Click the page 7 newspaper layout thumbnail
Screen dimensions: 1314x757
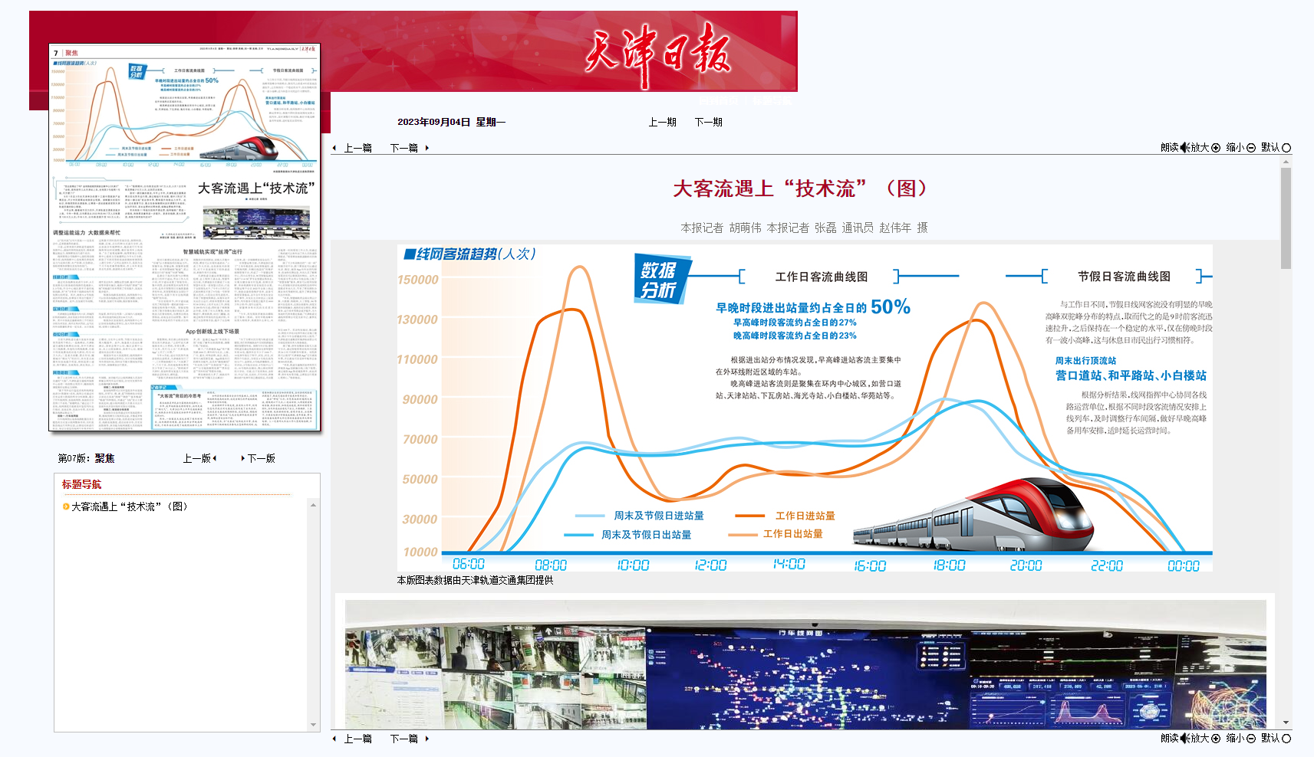185,238
